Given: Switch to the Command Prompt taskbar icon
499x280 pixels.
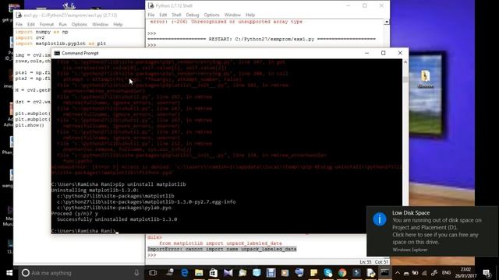Looking at the screenshot, I should point(384,273).
